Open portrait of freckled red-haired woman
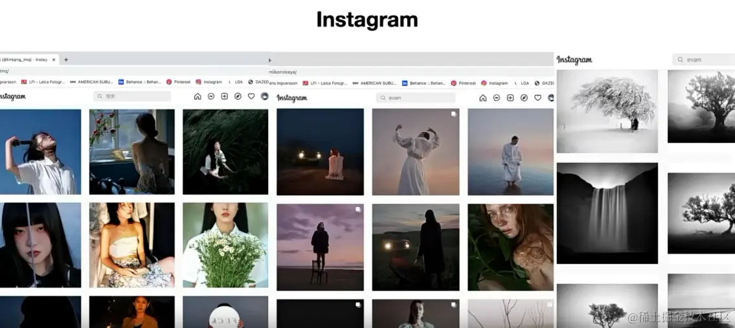The height and width of the screenshot is (328, 735). coord(511,247)
